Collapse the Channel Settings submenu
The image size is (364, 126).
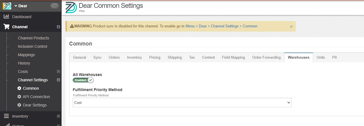pyautogui.click(x=58, y=80)
